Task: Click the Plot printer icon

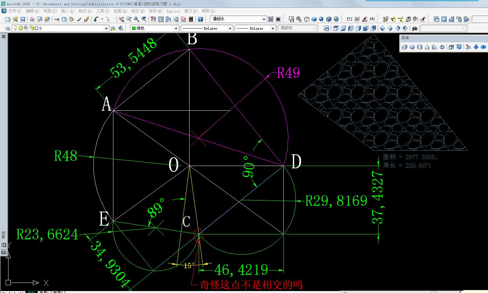Action: point(32,19)
